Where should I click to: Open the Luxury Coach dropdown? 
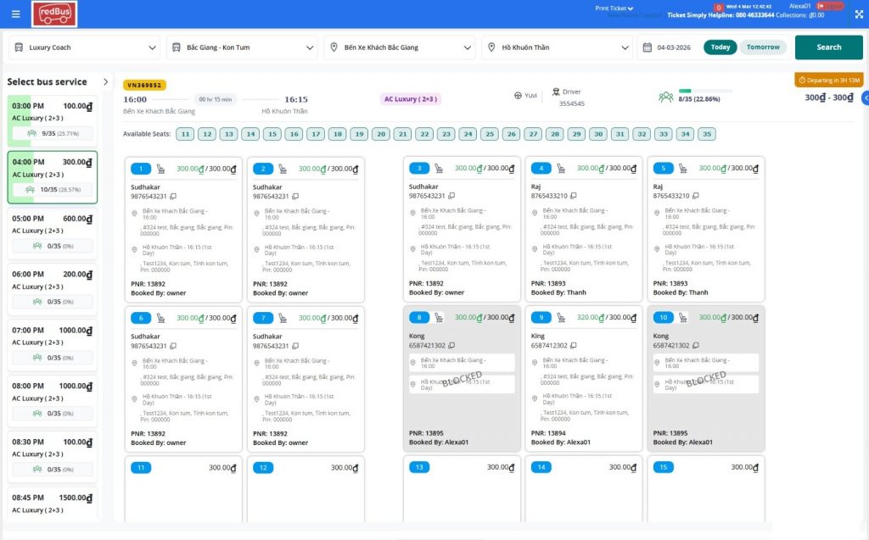pyautogui.click(x=84, y=47)
